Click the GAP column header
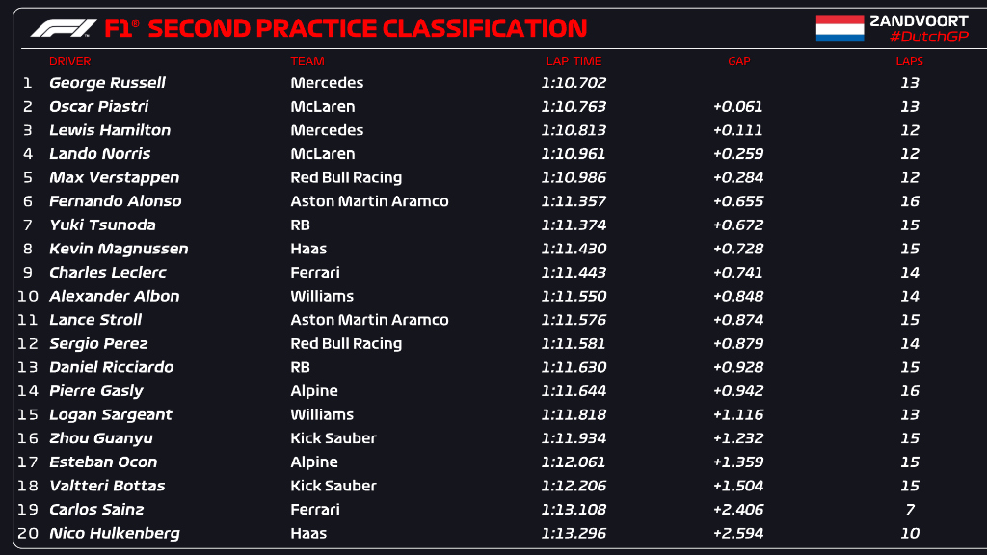This screenshot has height=555, width=987. point(739,61)
